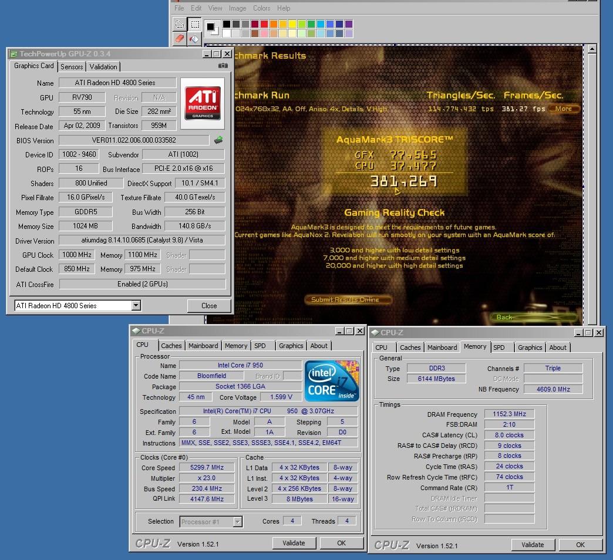The height and width of the screenshot is (560, 613).
Task: Click OK in the CPU-Z window showing memory timings
Action: tap(580, 545)
